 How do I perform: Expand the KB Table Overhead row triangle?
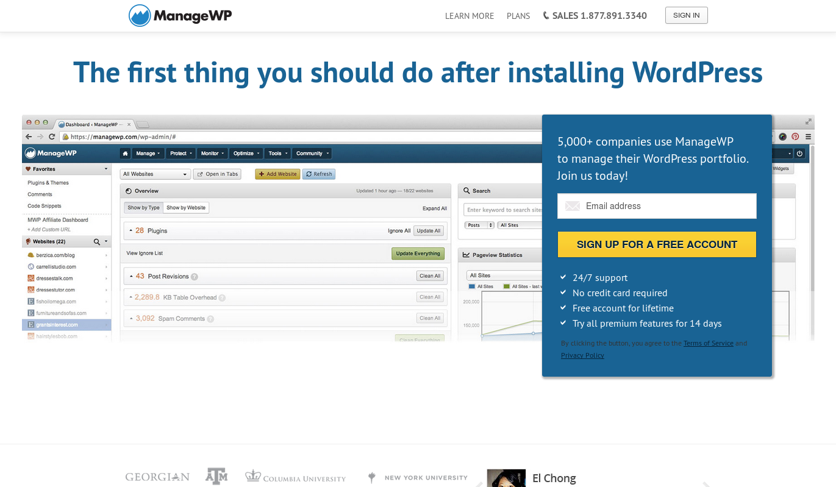(x=130, y=298)
